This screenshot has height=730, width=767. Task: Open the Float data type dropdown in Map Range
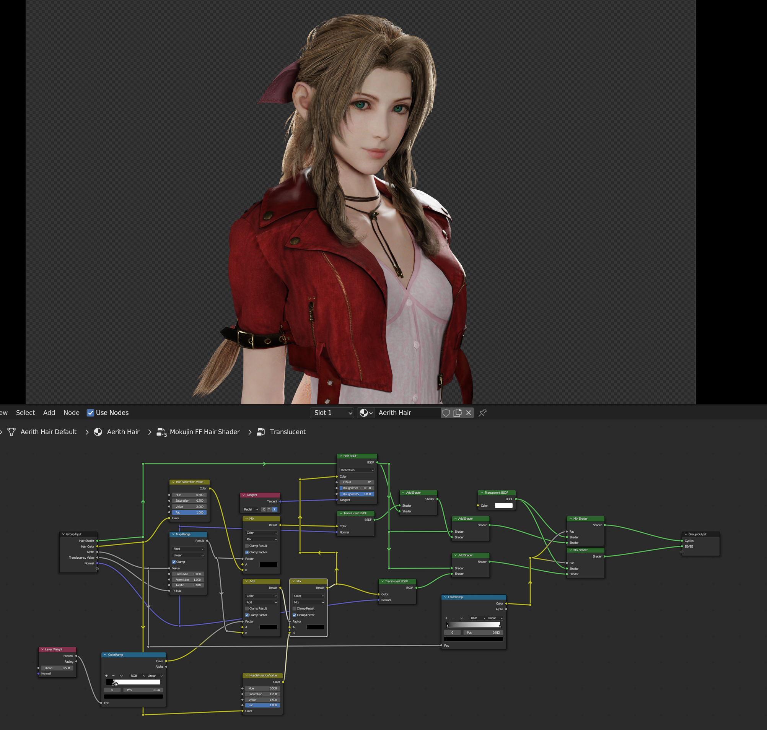tap(189, 549)
